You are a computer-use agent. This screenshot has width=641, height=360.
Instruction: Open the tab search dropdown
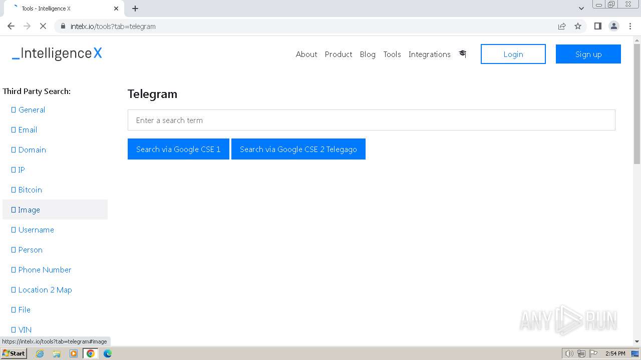pos(581,8)
